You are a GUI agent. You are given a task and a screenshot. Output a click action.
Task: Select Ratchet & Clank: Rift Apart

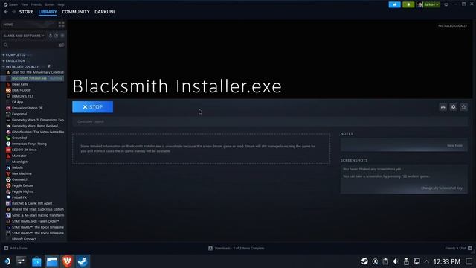pos(32,203)
